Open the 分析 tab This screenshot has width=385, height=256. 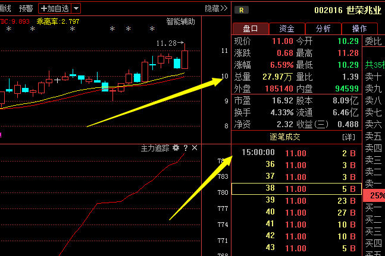pos(323,29)
